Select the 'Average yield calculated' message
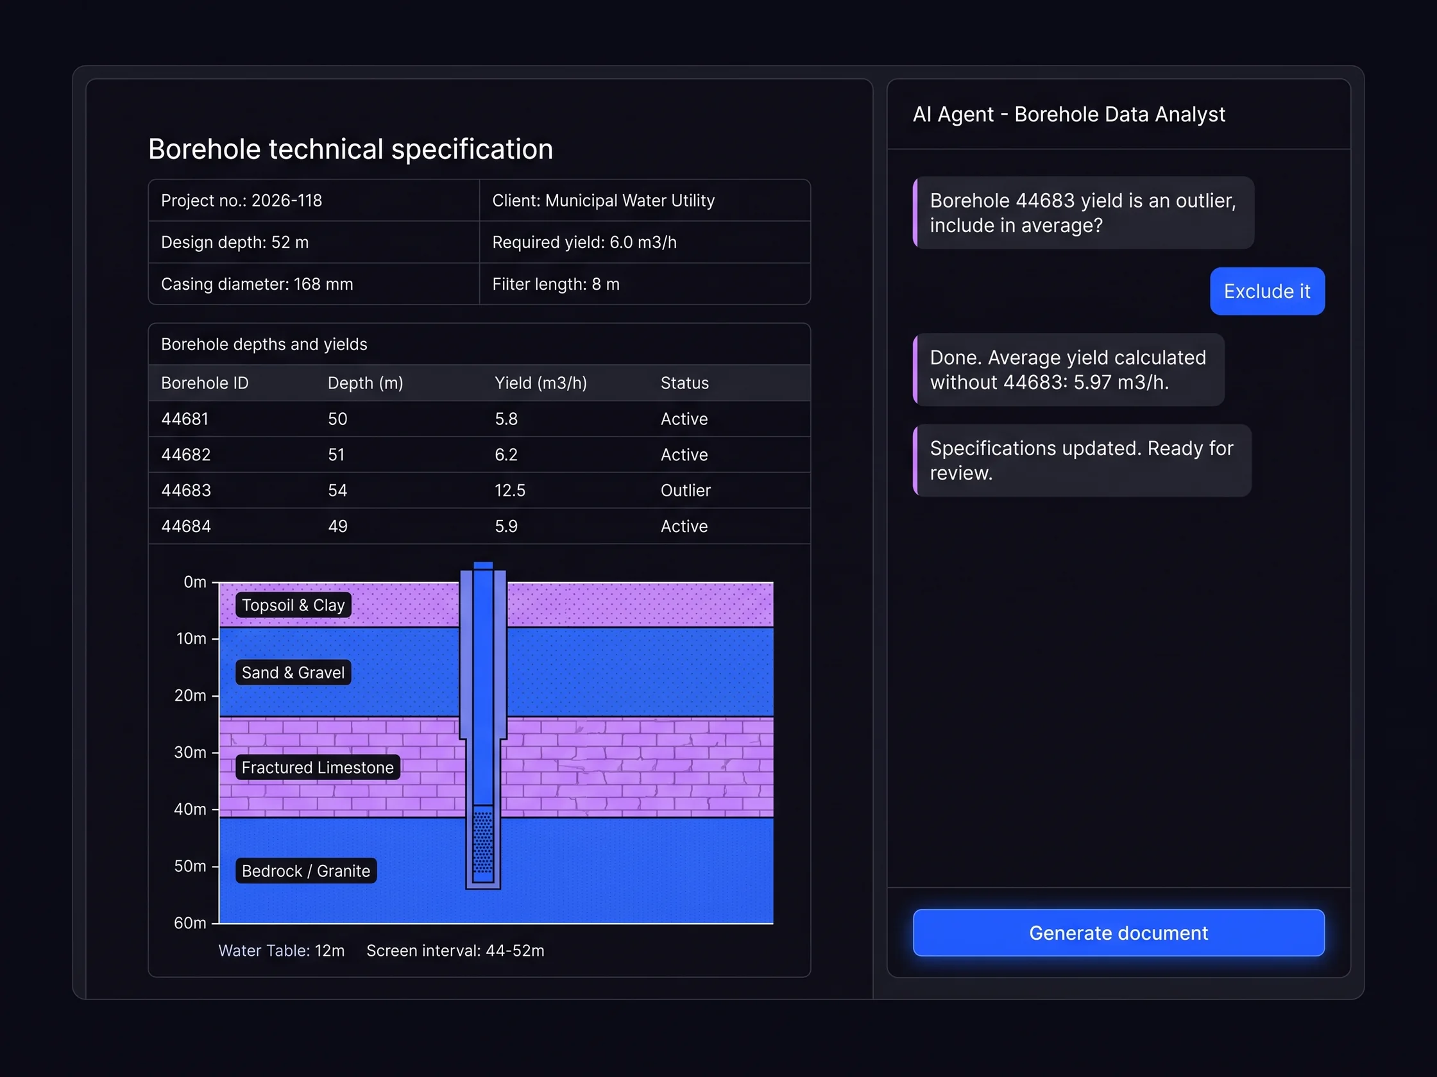The image size is (1437, 1077). pyautogui.click(x=1068, y=369)
